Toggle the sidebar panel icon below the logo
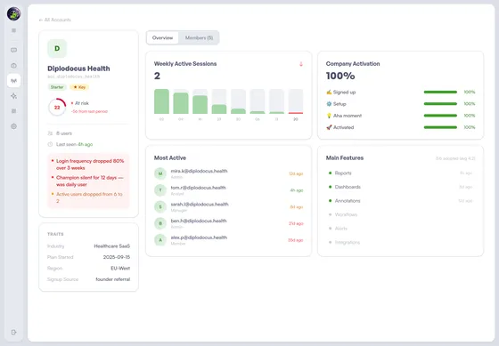Viewport: 499px width, 346px height. 13,30
